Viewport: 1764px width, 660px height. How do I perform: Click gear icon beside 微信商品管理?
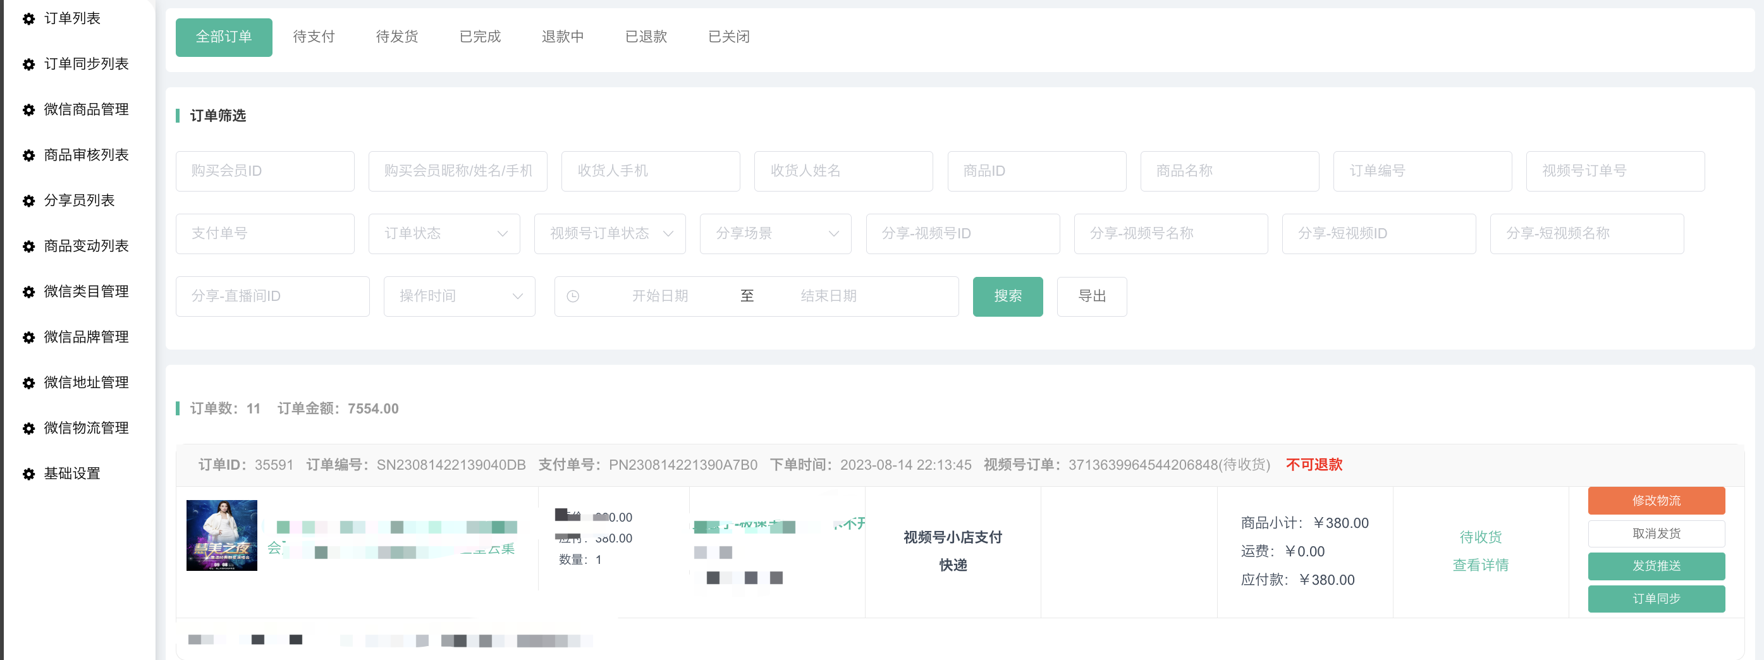pyautogui.click(x=28, y=109)
